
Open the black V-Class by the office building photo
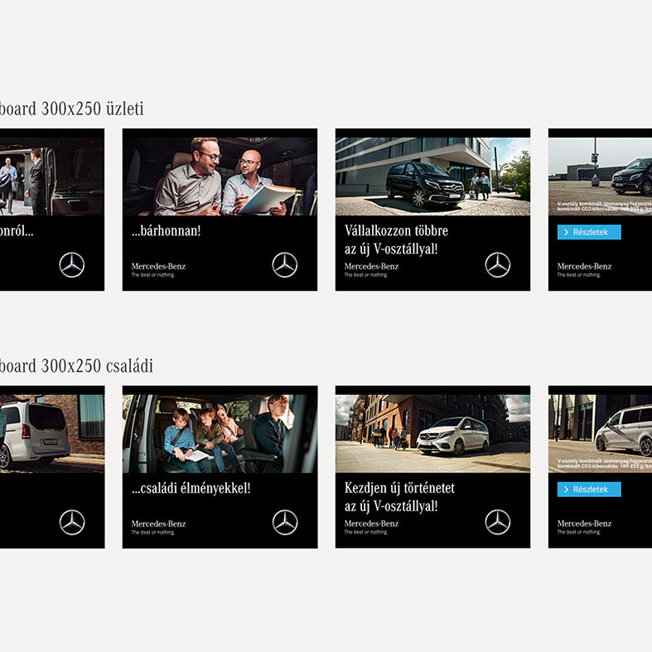click(x=432, y=176)
